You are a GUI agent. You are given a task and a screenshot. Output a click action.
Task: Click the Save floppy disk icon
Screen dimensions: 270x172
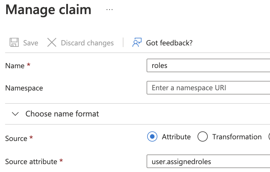click(14, 43)
